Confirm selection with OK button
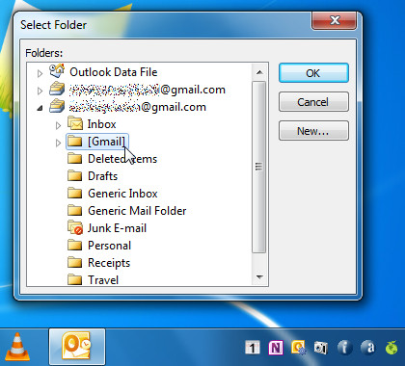Image resolution: width=405 pixels, height=366 pixels. click(x=313, y=73)
